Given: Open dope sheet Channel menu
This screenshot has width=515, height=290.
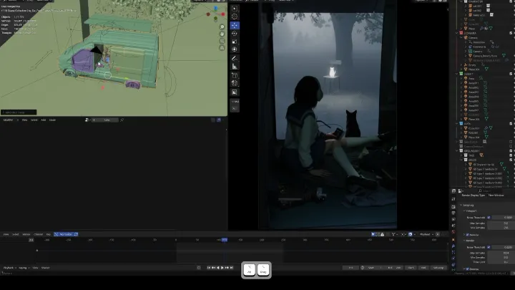Looking at the screenshot, I should click(38, 234).
